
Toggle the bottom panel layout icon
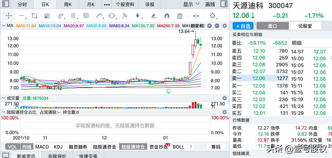pos(6,155)
